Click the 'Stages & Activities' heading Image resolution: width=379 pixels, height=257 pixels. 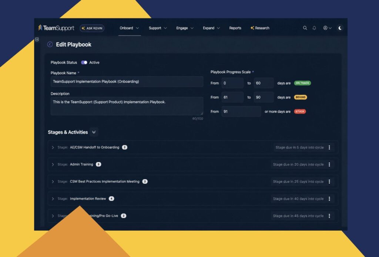coord(68,132)
